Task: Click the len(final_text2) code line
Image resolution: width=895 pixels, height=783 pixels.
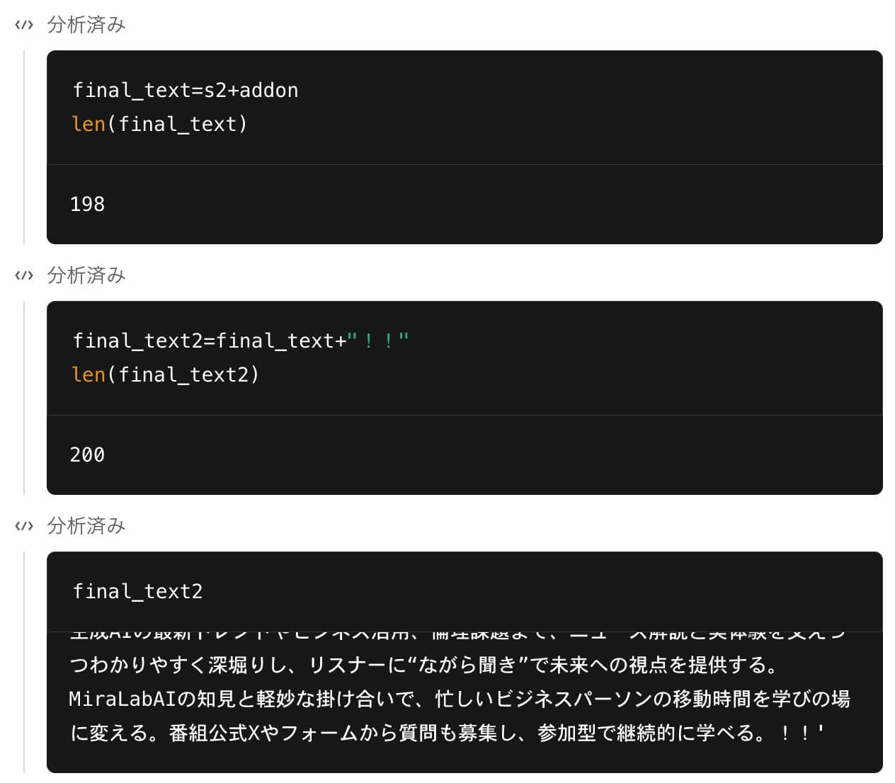Action: click(166, 375)
